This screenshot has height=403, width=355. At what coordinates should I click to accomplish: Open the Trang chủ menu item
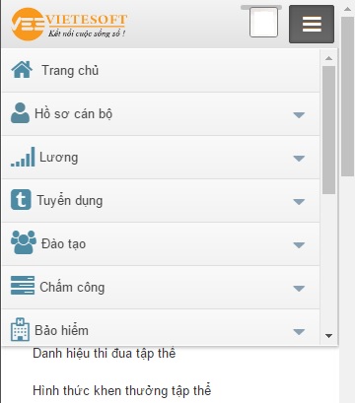tap(161, 70)
